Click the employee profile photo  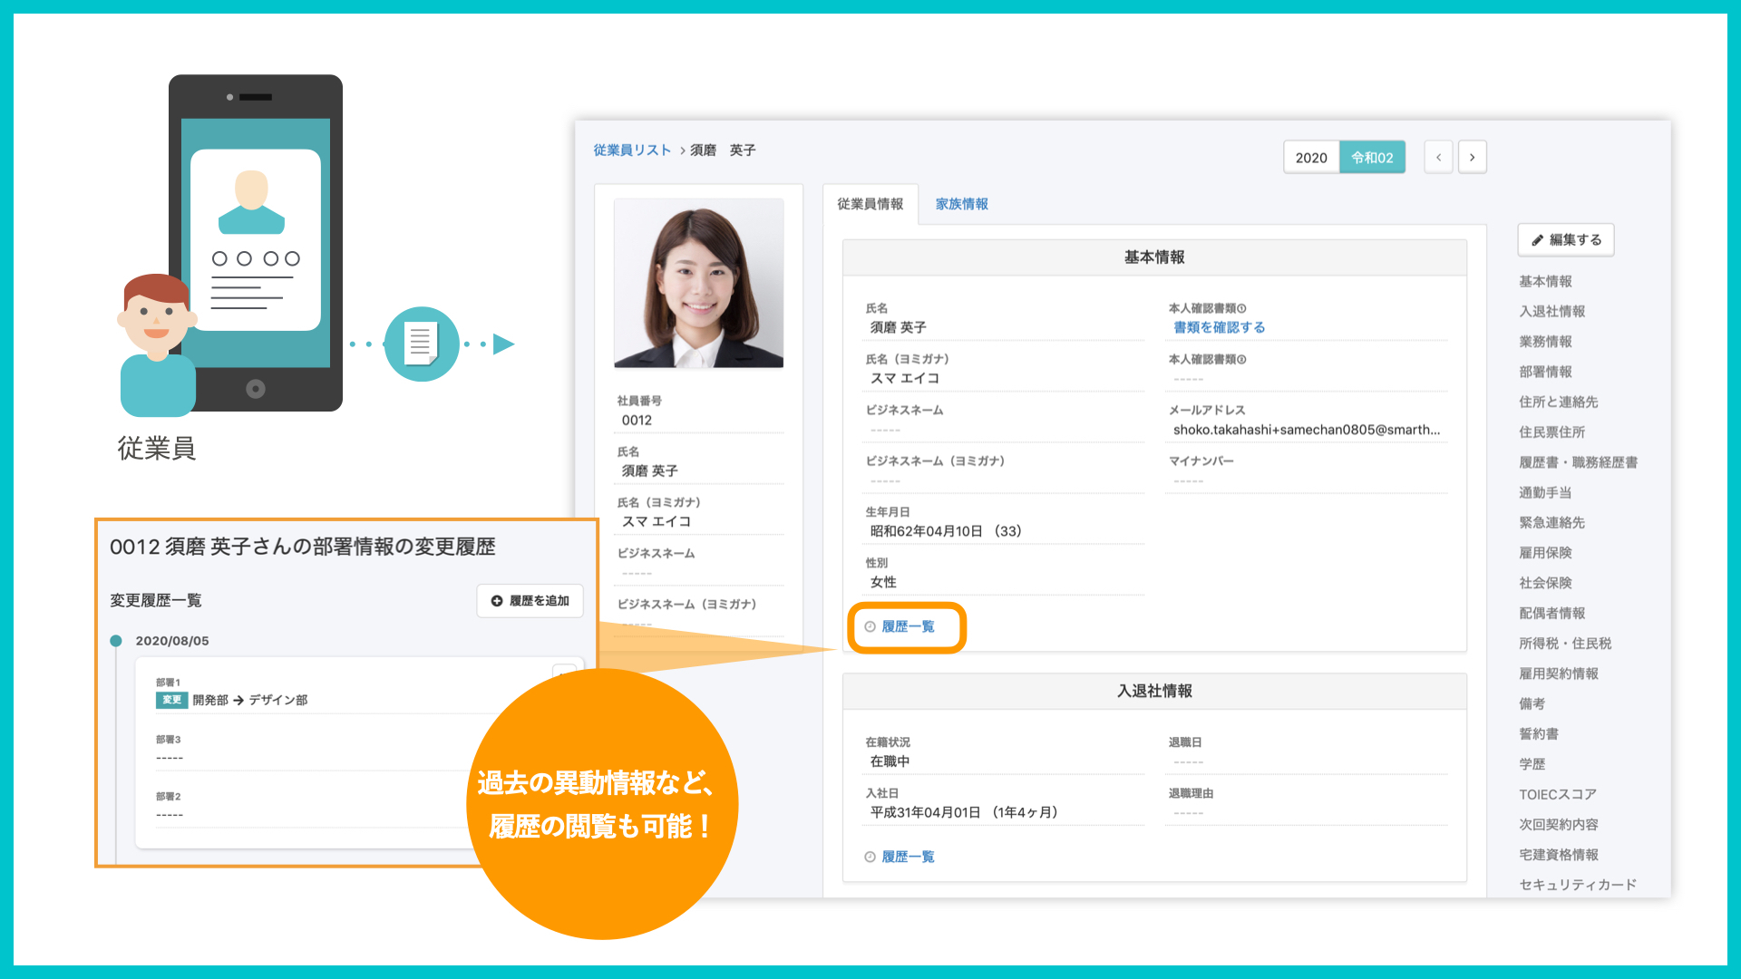point(698,282)
